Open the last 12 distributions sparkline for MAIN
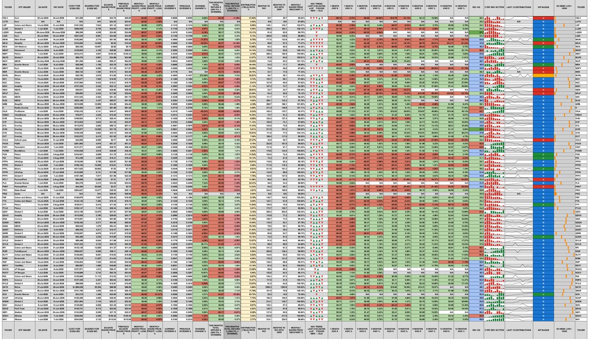 click(519, 40)
